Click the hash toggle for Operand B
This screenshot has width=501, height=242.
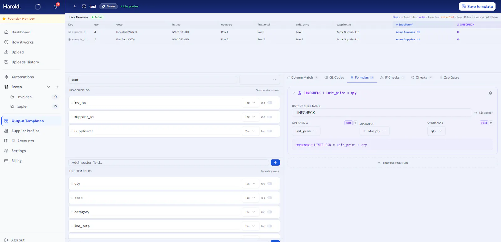click(491, 123)
